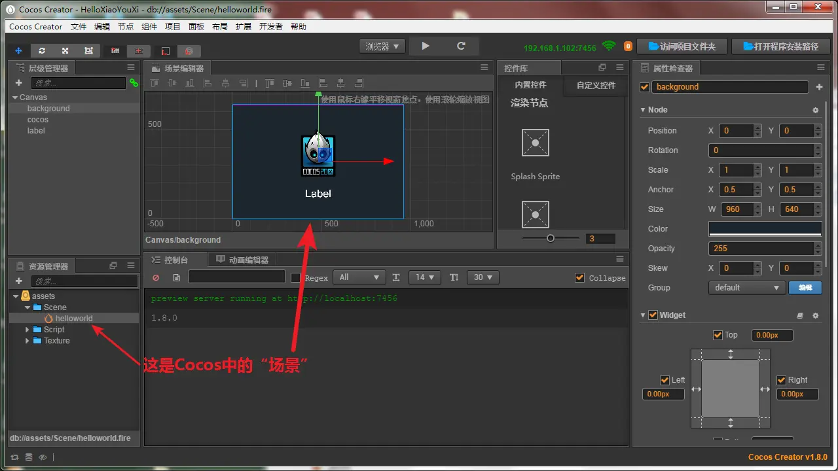Toggle the Regex checkbox in console
The image size is (838, 471).
tap(295, 277)
